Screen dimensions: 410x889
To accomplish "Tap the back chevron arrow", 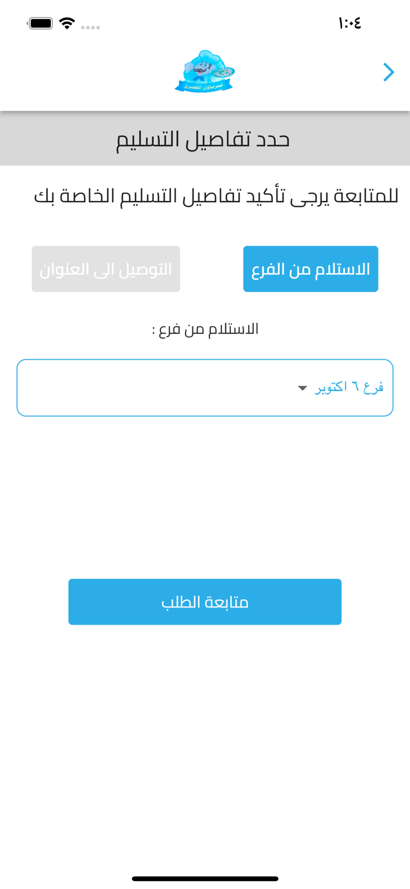I will point(389,71).
